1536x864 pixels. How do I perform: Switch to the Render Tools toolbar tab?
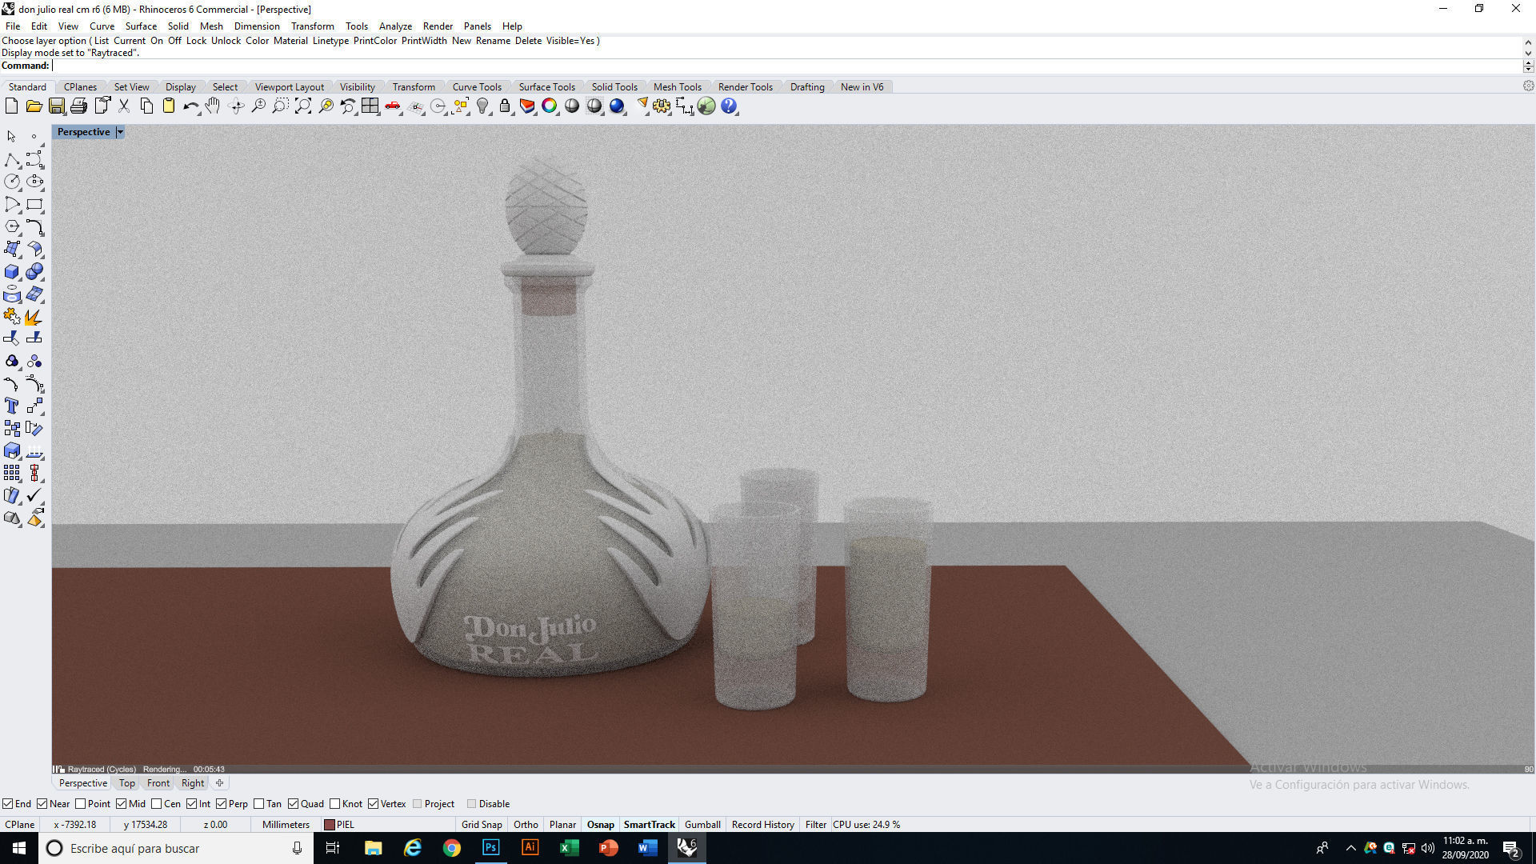click(745, 87)
